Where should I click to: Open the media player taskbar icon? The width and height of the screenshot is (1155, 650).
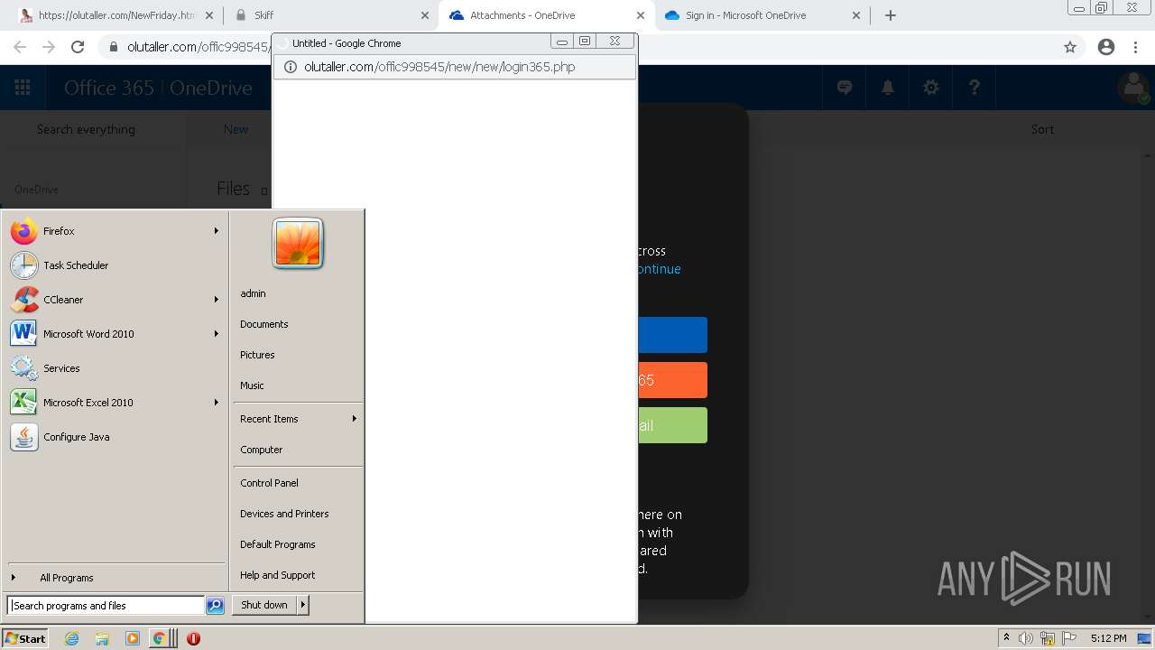133,638
